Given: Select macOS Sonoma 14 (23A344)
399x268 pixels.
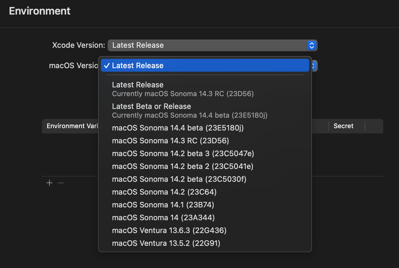Looking at the screenshot, I should (x=205, y=218).
